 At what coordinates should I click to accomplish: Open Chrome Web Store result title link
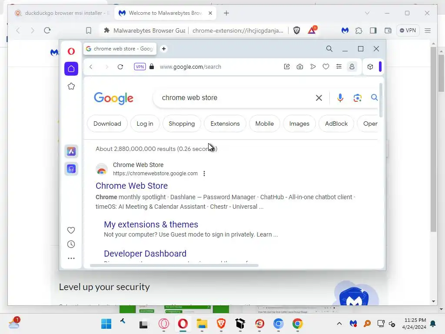coord(132,186)
